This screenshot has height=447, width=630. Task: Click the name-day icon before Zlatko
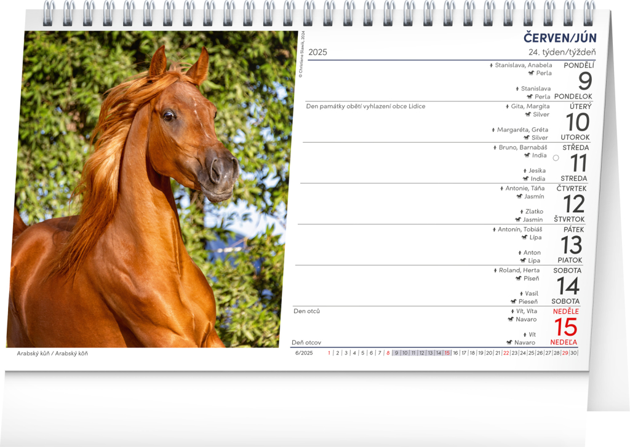pos(521,212)
